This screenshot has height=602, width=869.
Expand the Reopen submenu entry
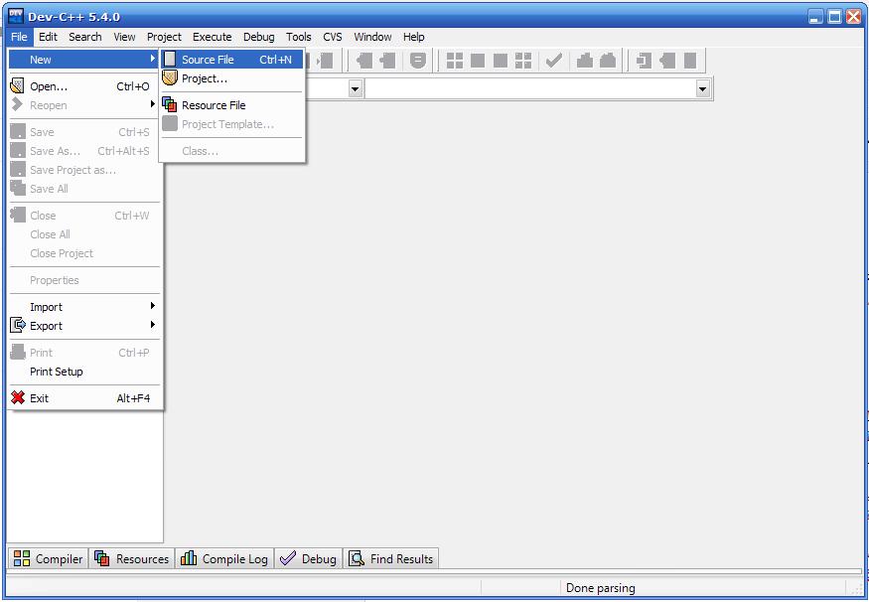(84, 105)
